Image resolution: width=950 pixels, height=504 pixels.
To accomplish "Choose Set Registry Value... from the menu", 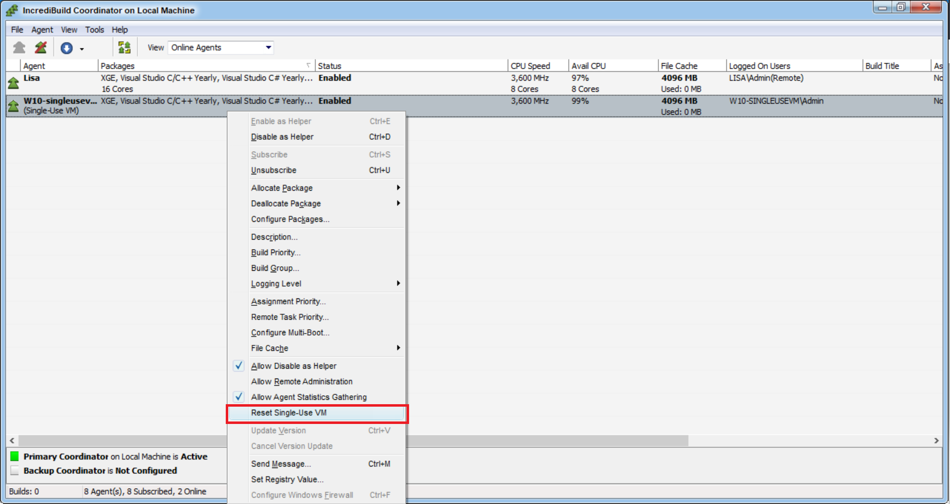I will coord(316,479).
